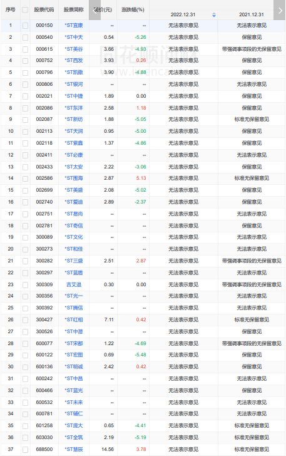Check the box for stock 600077
Viewport: 286px width, 456px height.
point(25,344)
